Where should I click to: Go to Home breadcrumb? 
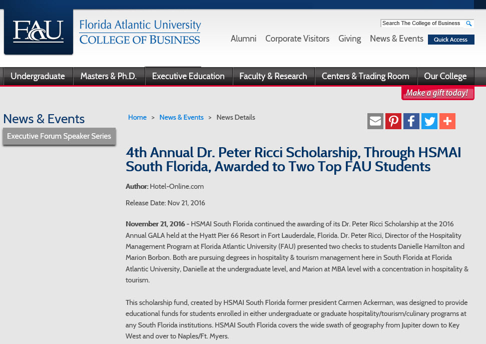click(137, 117)
